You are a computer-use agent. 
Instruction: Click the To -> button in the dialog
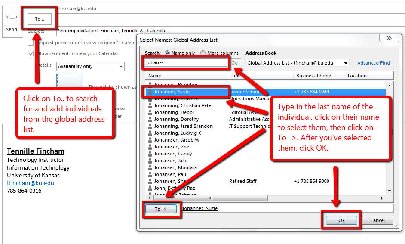pos(160,209)
